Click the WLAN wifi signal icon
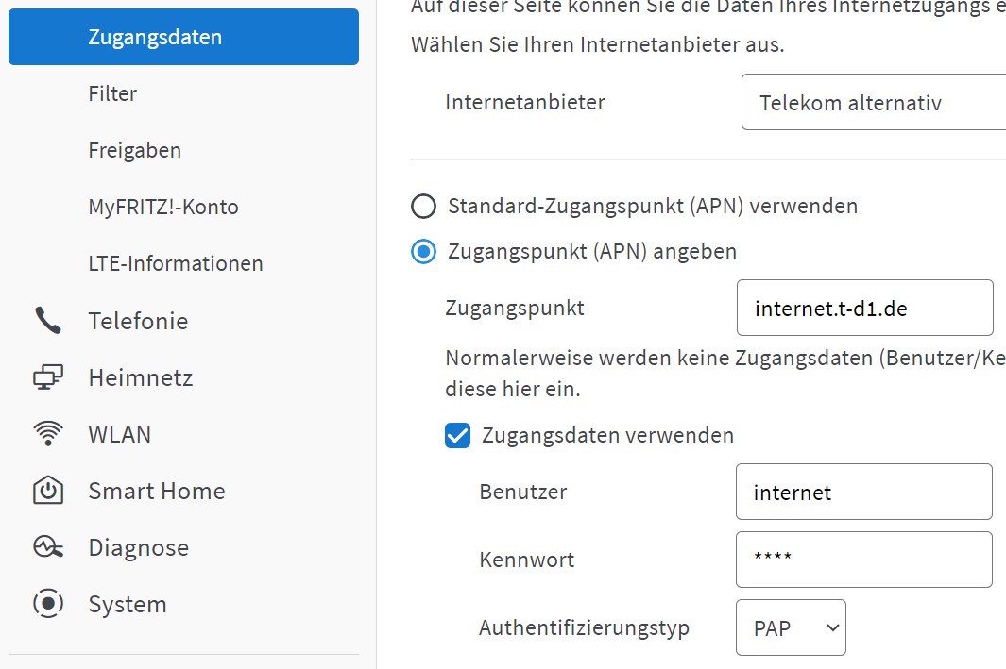This screenshot has width=1006, height=669. pyautogui.click(x=48, y=434)
